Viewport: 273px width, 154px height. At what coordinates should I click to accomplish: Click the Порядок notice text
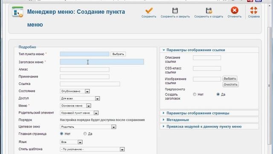pyautogui.click(x=102, y=120)
